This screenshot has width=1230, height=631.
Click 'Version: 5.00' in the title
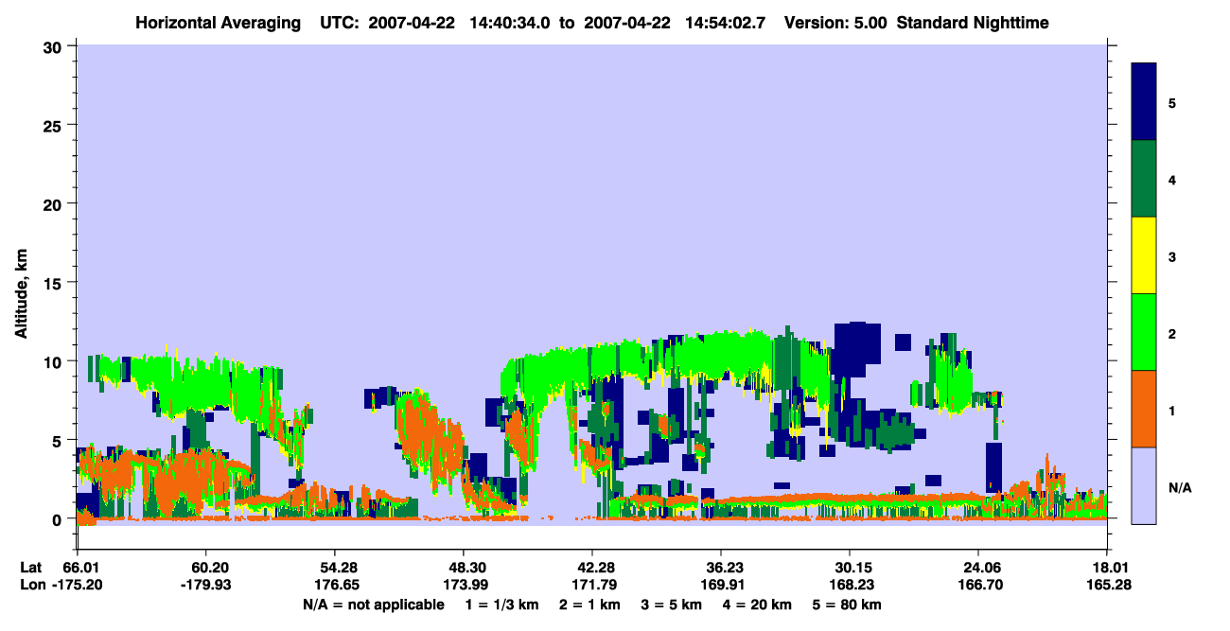point(835,23)
